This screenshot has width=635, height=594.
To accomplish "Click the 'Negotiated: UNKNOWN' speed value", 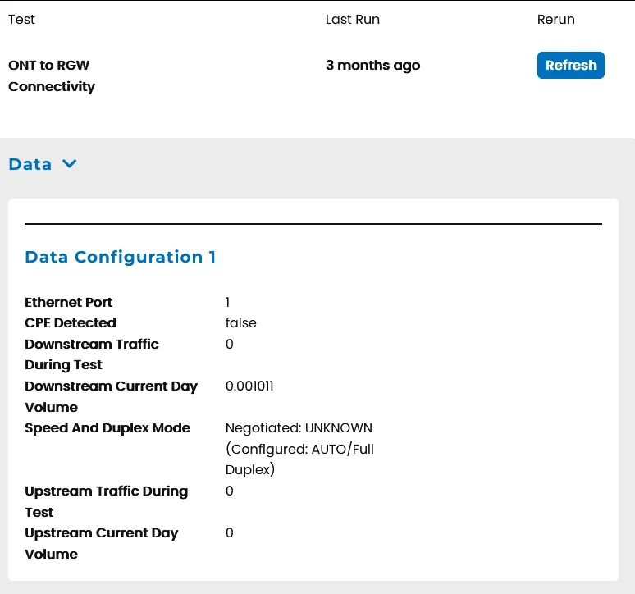I will click(299, 428).
